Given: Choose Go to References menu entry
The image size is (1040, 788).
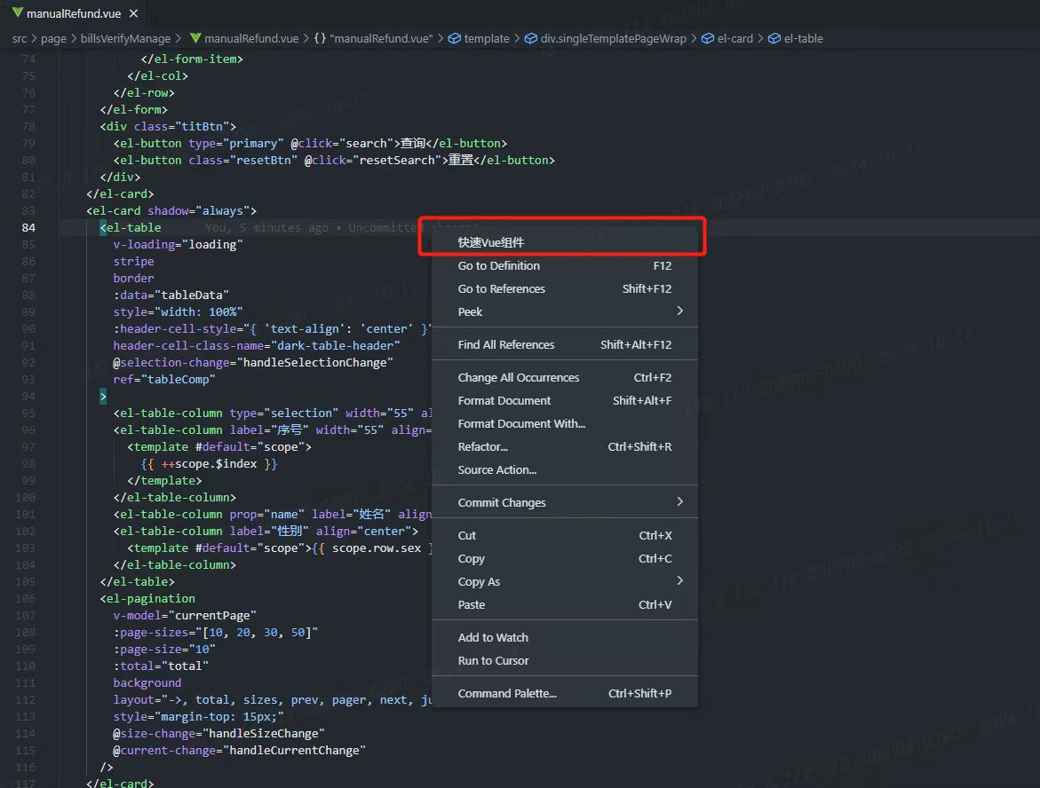Looking at the screenshot, I should (x=565, y=289).
